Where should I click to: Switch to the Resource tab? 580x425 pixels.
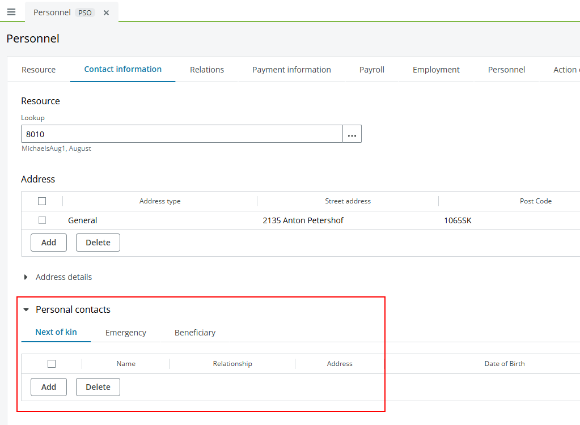coord(39,70)
